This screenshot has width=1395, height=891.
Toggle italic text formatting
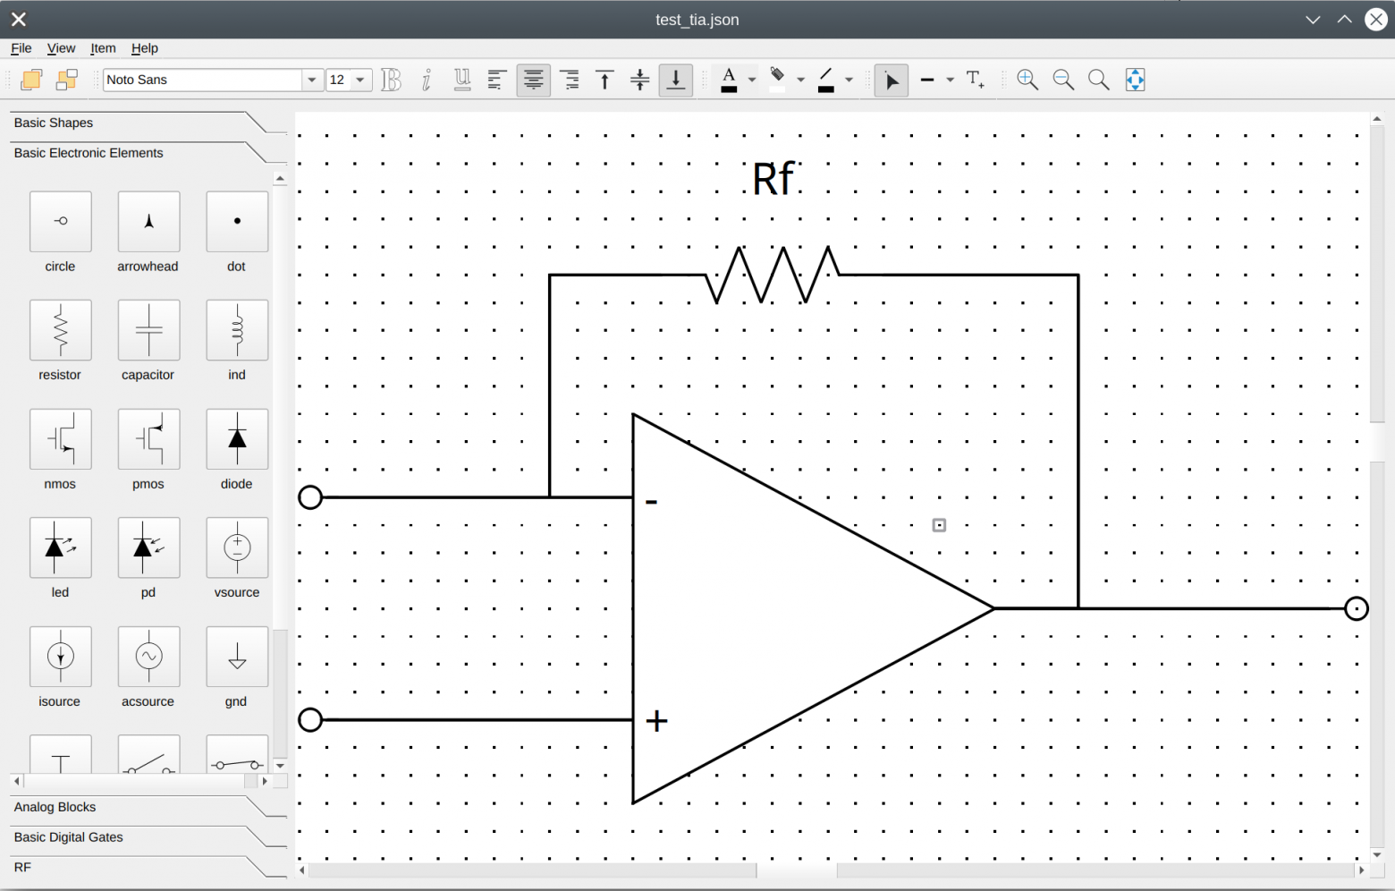(427, 80)
